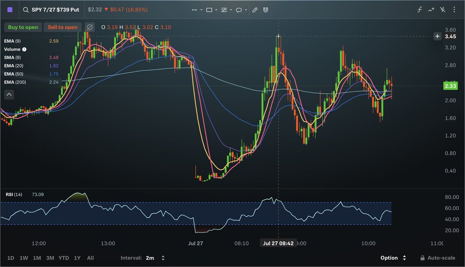Image resolution: width=465 pixels, height=267 pixels.
Task: Click the Jul 27 08:42 crosshair time label
Action: coord(278,243)
